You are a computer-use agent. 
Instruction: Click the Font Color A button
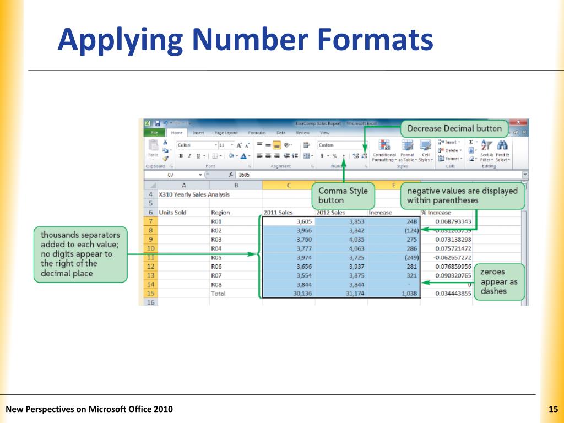point(243,156)
